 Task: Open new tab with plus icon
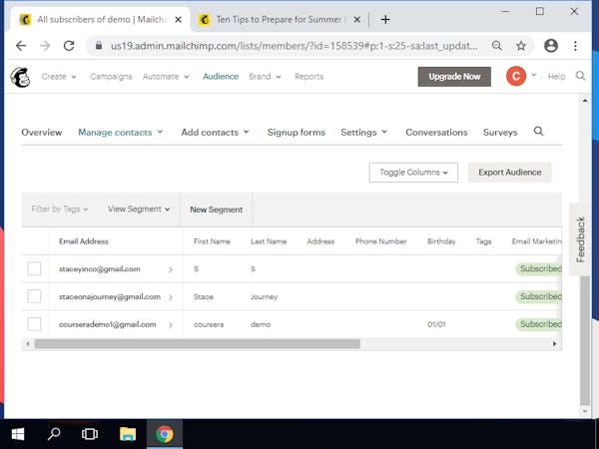click(x=385, y=20)
